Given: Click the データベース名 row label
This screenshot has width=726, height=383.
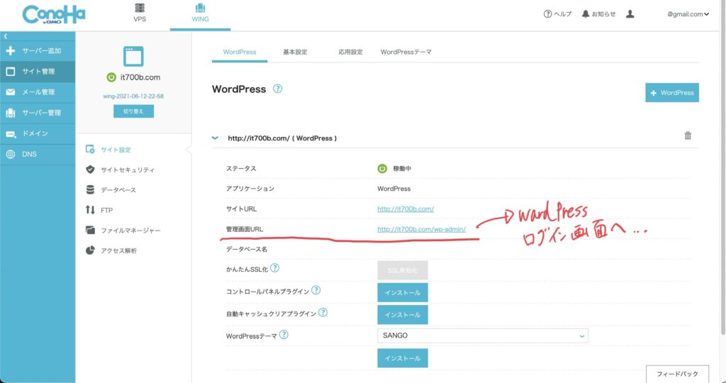Looking at the screenshot, I should coord(246,249).
